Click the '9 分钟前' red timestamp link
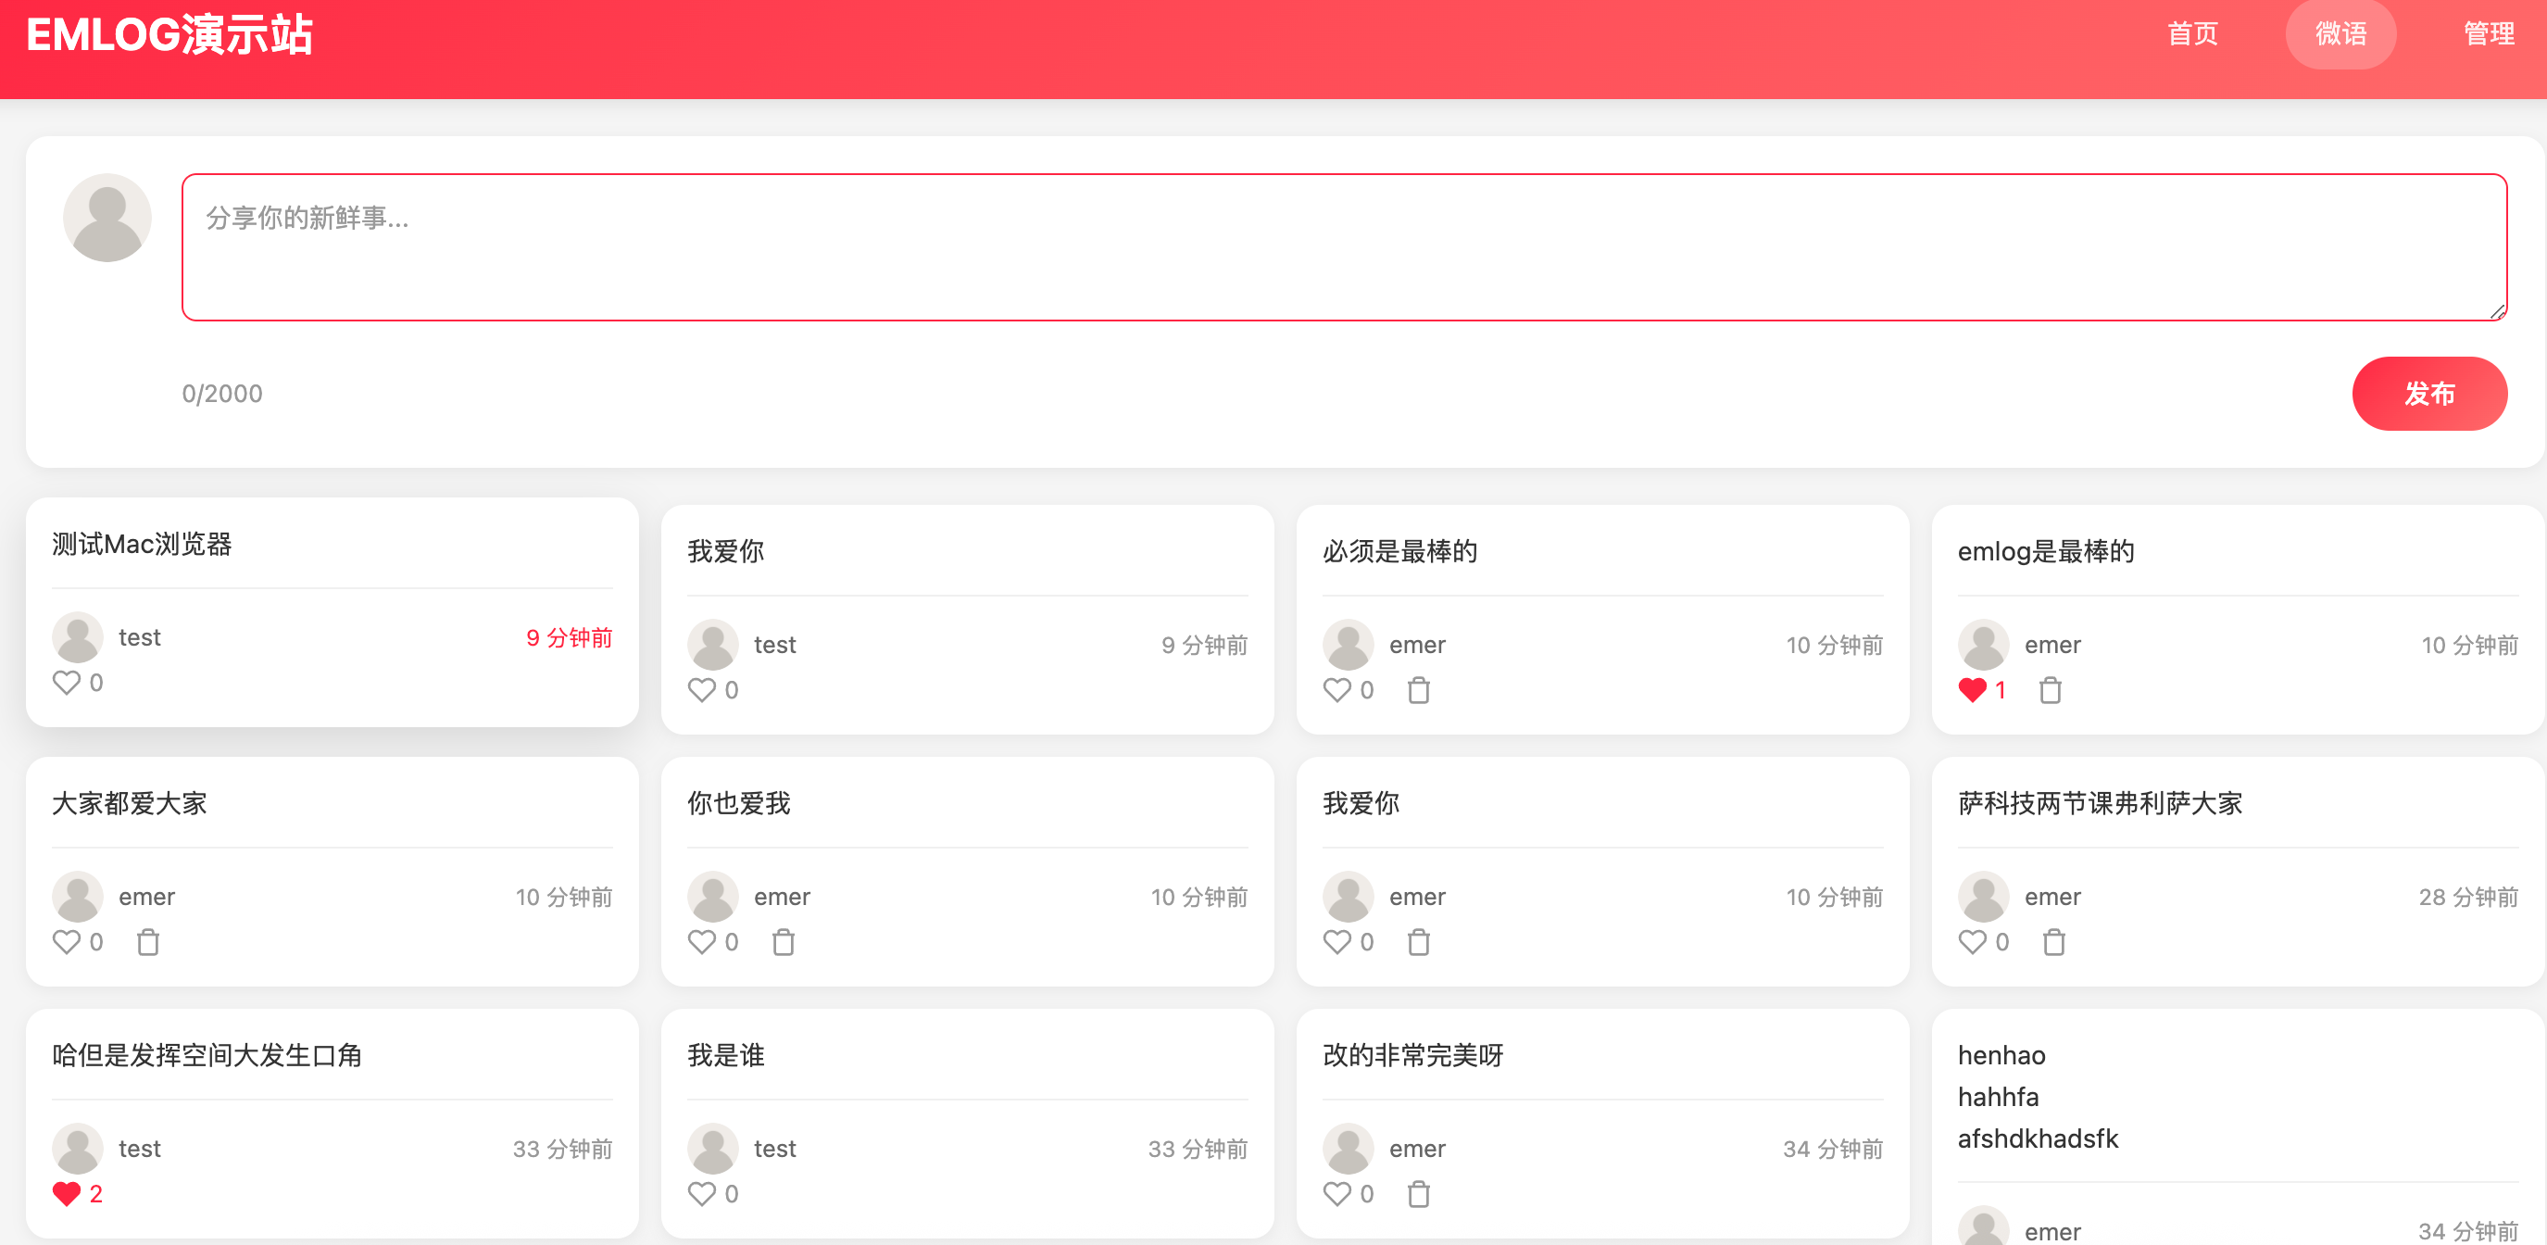The width and height of the screenshot is (2547, 1245). click(x=569, y=638)
